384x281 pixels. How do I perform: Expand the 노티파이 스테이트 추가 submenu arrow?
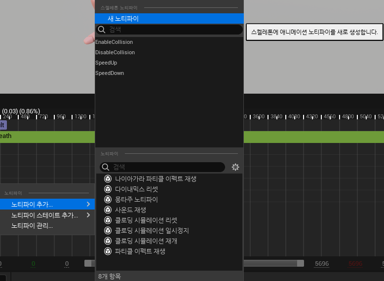[x=88, y=215]
